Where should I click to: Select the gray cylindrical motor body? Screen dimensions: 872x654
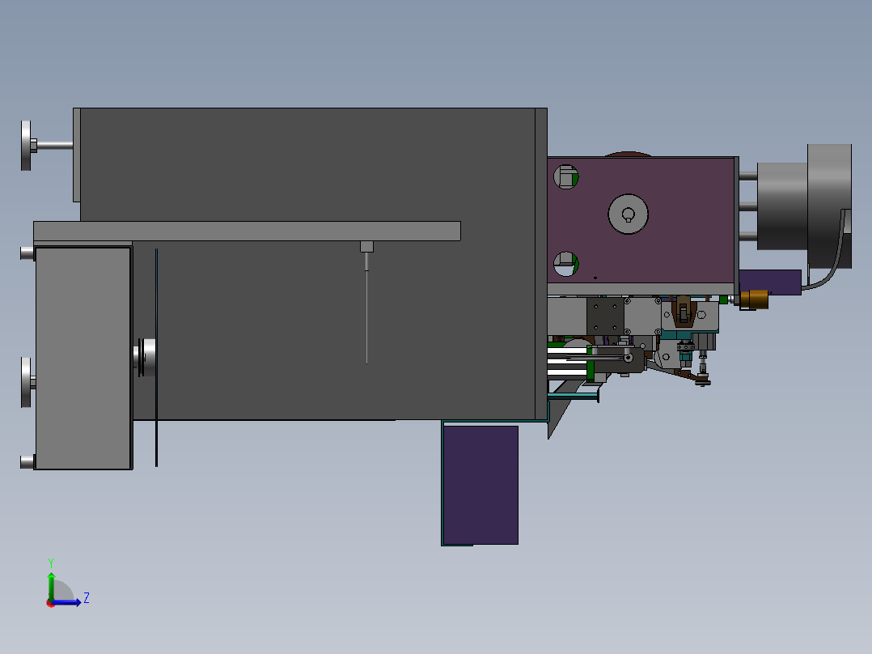point(782,206)
